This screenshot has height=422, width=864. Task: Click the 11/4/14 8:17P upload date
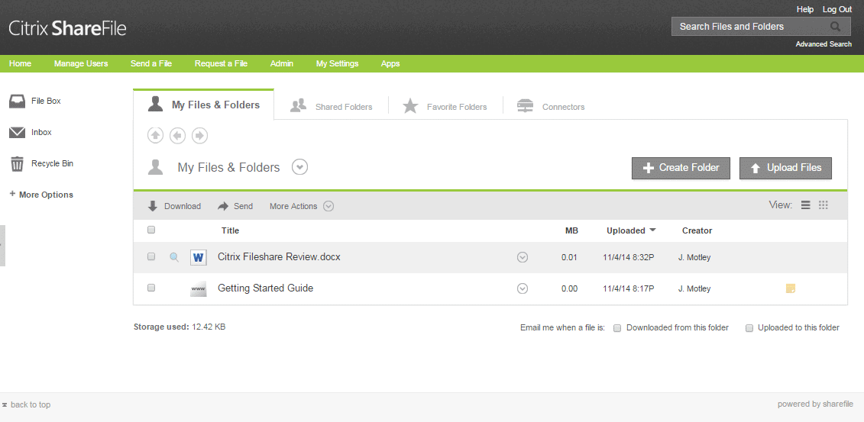[x=628, y=289]
